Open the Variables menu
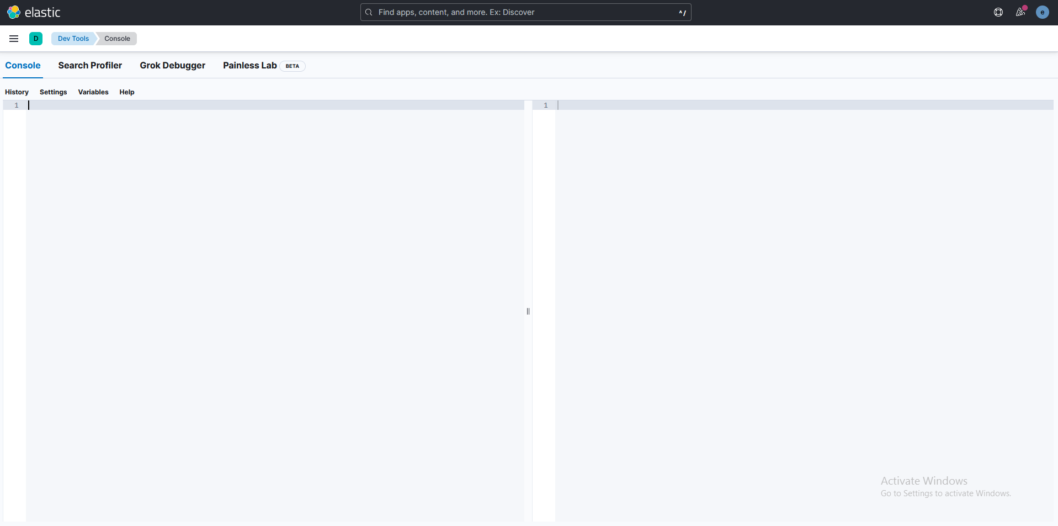 pos(93,92)
